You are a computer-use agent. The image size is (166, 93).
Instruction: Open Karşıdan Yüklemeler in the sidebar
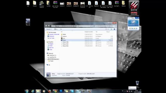(x=53, y=34)
